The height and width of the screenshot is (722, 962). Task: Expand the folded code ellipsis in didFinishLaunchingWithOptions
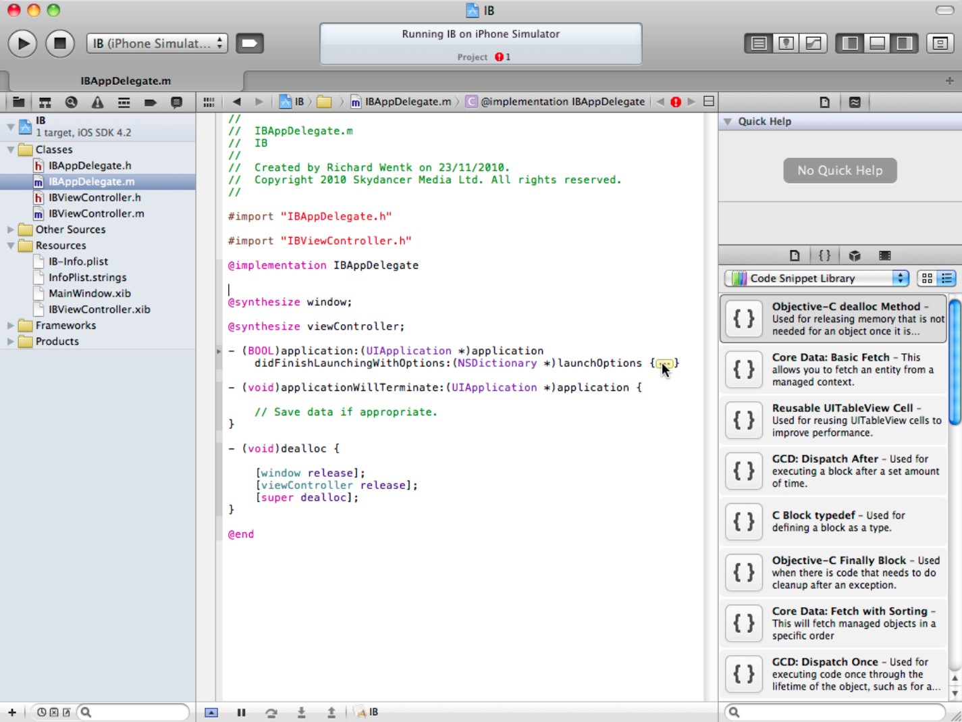[664, 363]
